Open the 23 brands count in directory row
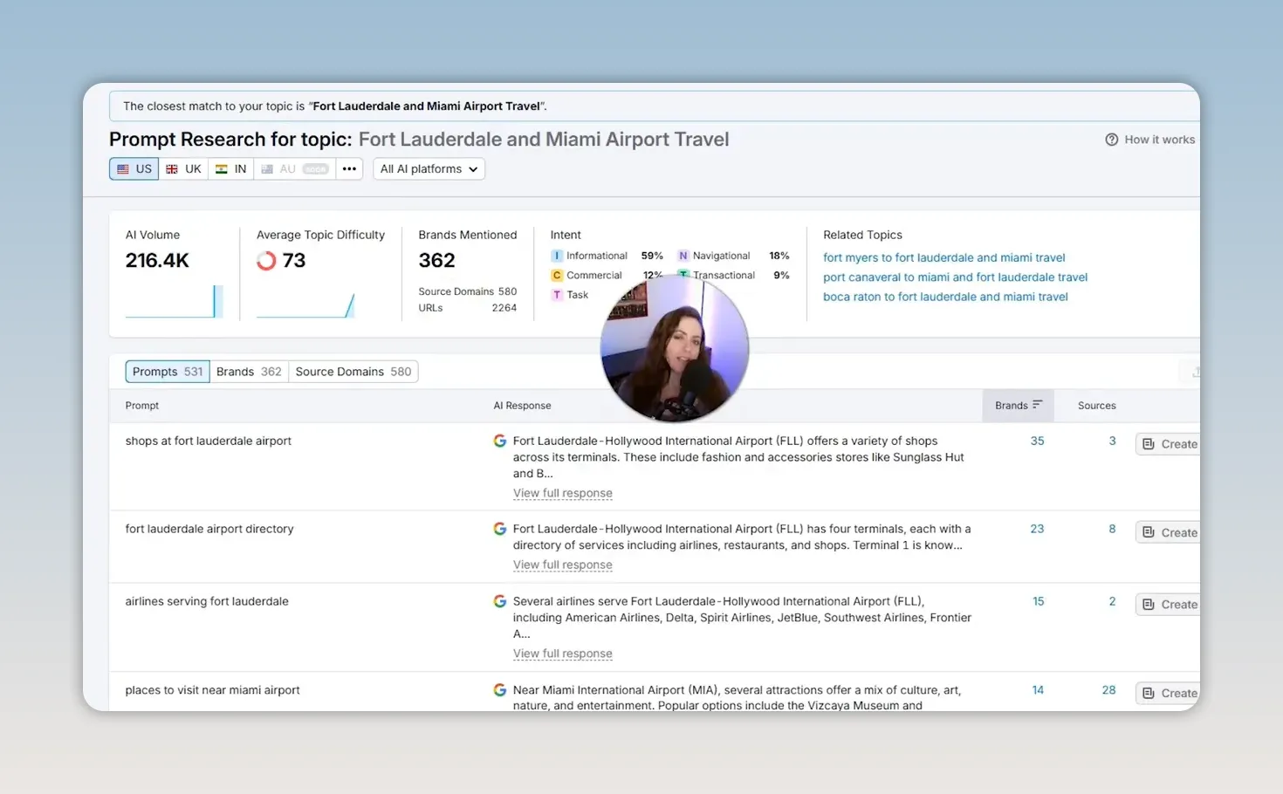This screenshot has height=794, width=1283. click(x=1037, y=529)
